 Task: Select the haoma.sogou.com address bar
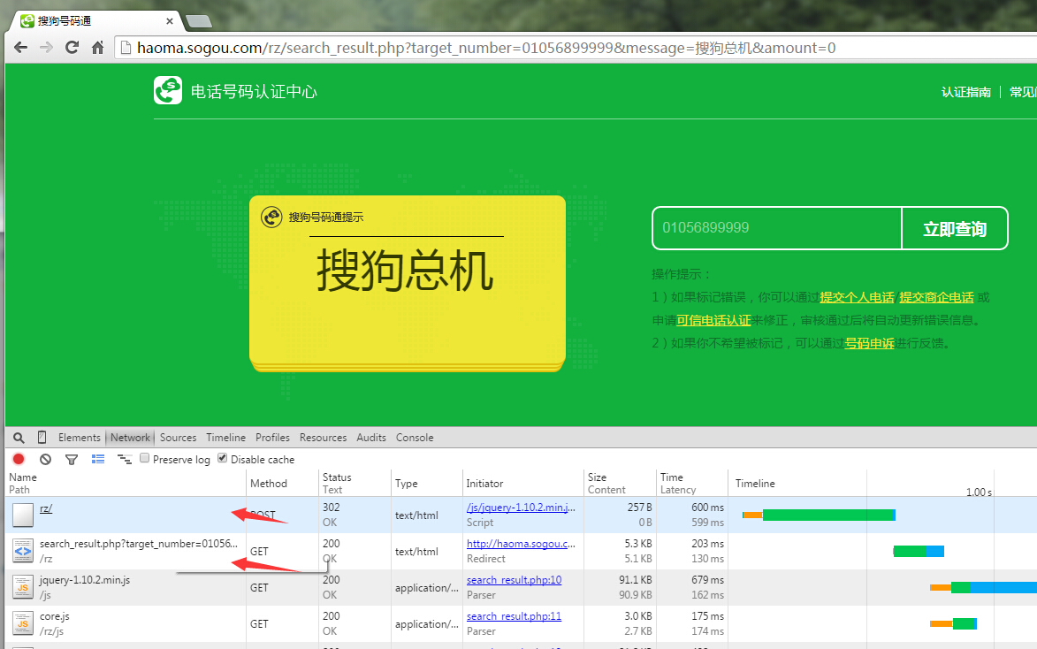pyautogui.click(x=576, y=48)
